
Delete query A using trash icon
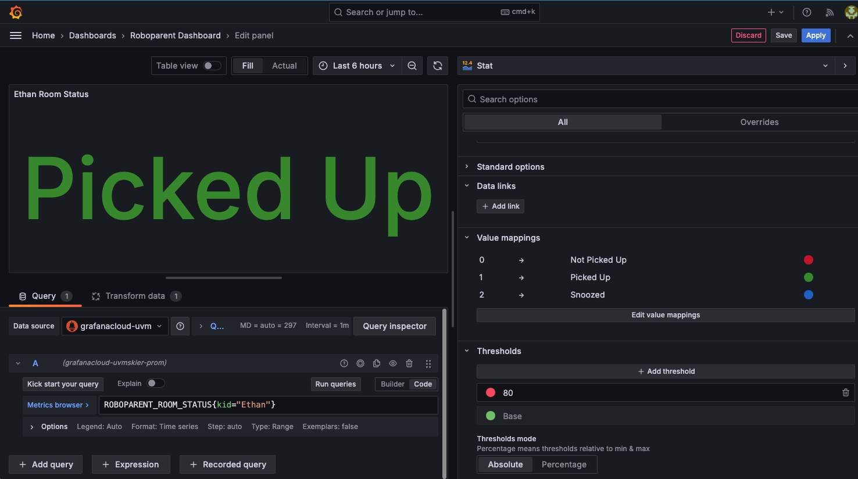pyautogui.click(x=409, y=363)
